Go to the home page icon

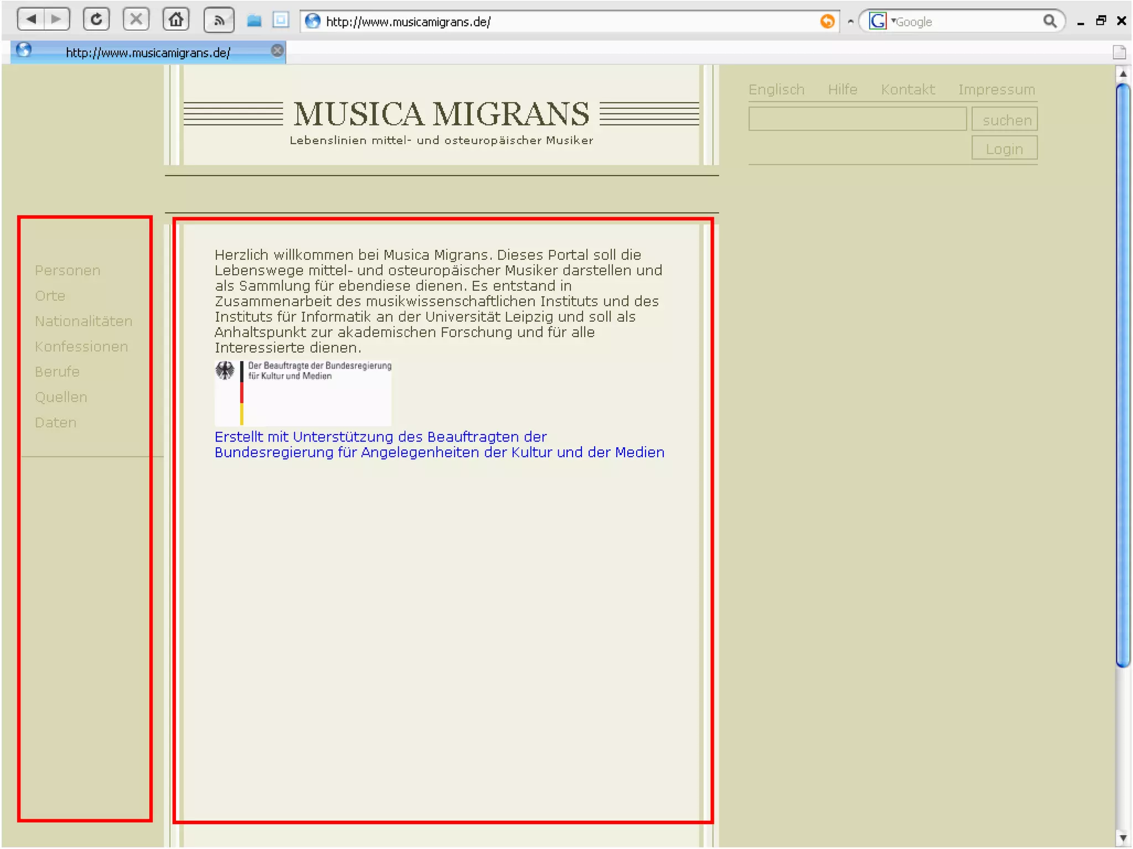pyautogui.click(x=176, y=20)
